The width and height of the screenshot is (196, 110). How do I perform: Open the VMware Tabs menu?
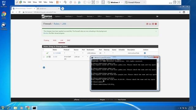(45, 2)
